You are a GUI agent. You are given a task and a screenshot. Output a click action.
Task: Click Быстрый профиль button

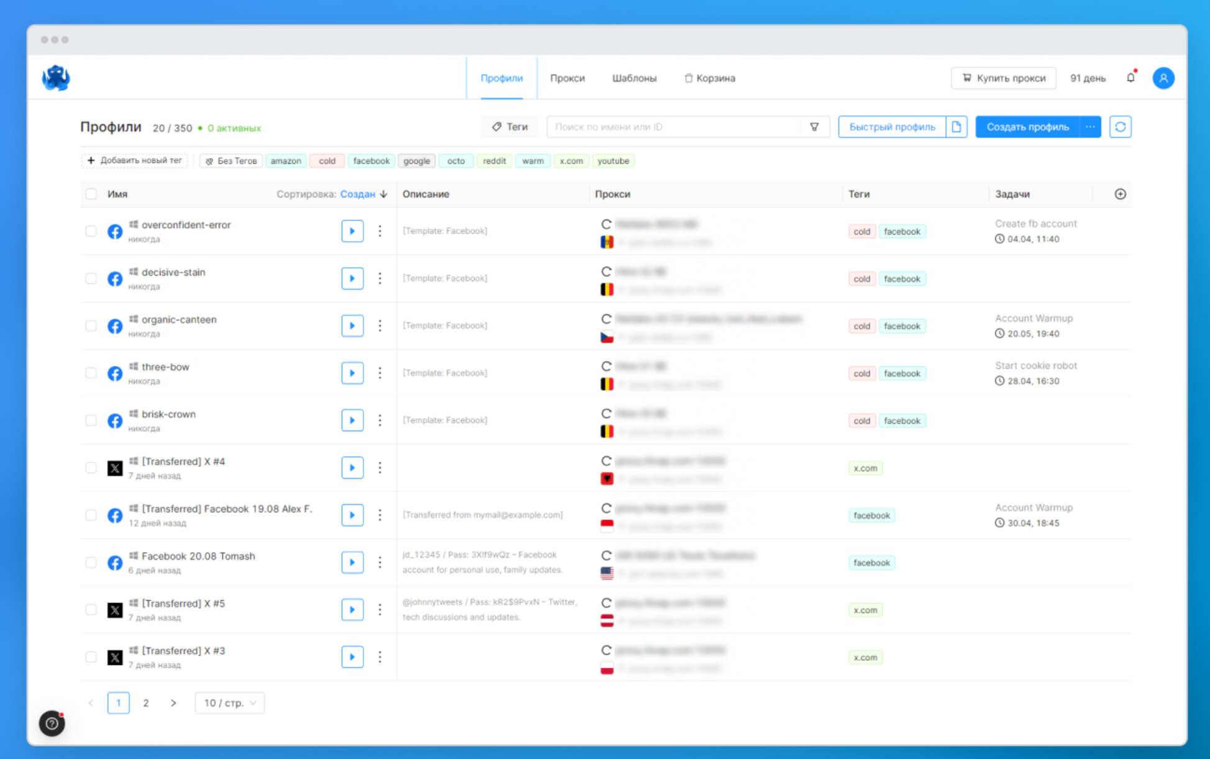[x=892, y=127]
